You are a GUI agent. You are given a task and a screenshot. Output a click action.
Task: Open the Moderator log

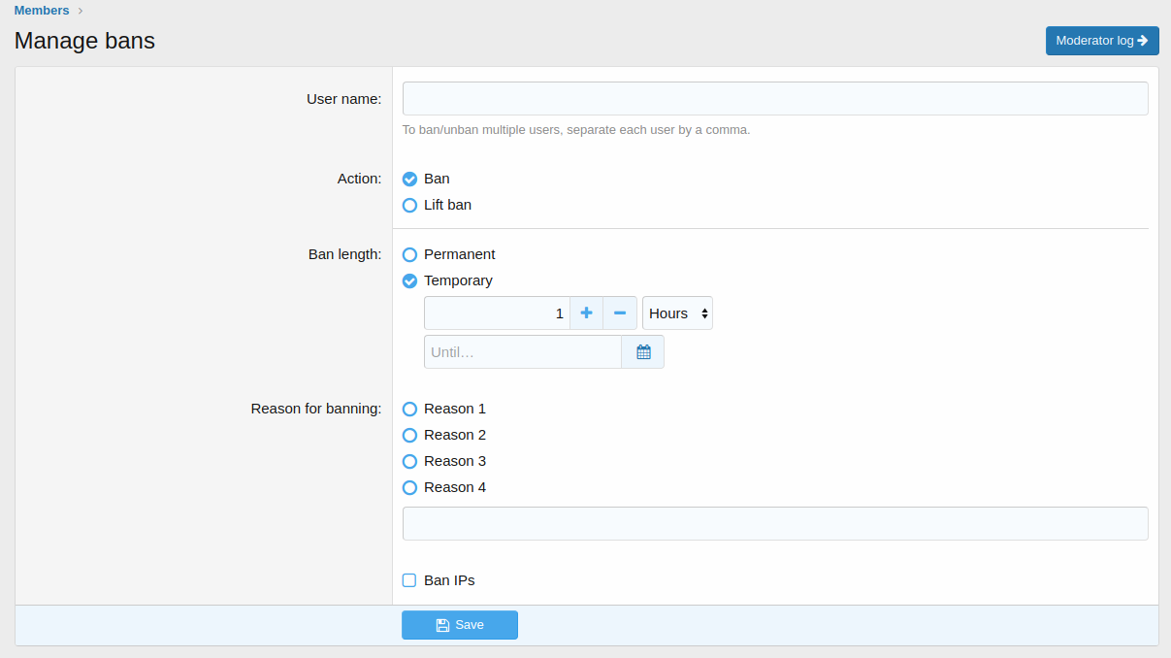pyautogui.click(x=1102, y=41)
